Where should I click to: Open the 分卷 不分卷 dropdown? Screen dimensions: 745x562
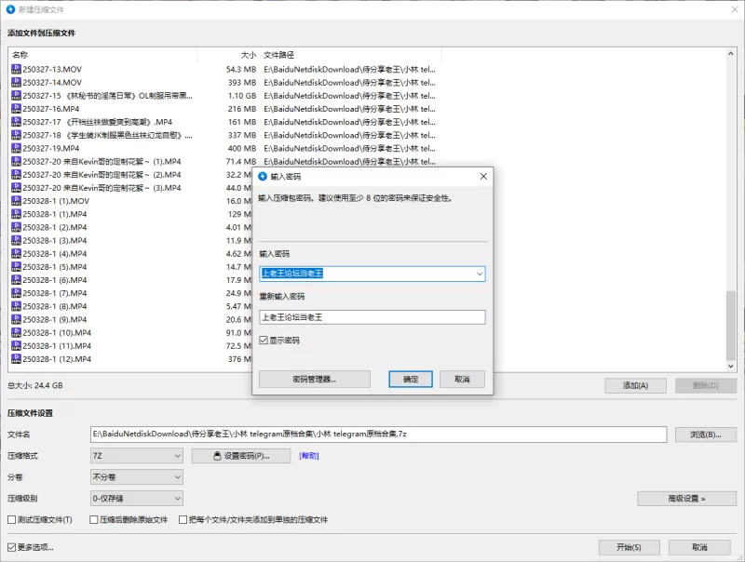pos(137,477)
